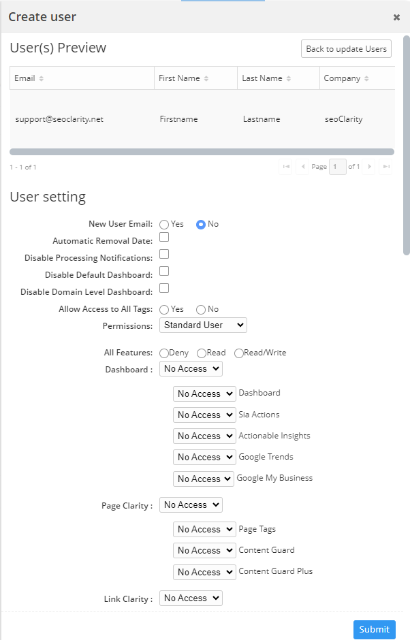Click the page number input field
The width and height of the screenshot is (410, 640).
pyautogui.click(x=337, y=167)
